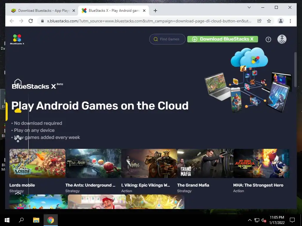The image size is (302, 226).
Task: Select the yellow Cloud icon in sidebar
Action: point(18,111)
